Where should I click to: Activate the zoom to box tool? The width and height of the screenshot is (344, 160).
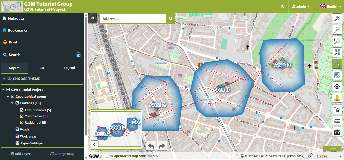pyautogui.click(x=337, y=41)
